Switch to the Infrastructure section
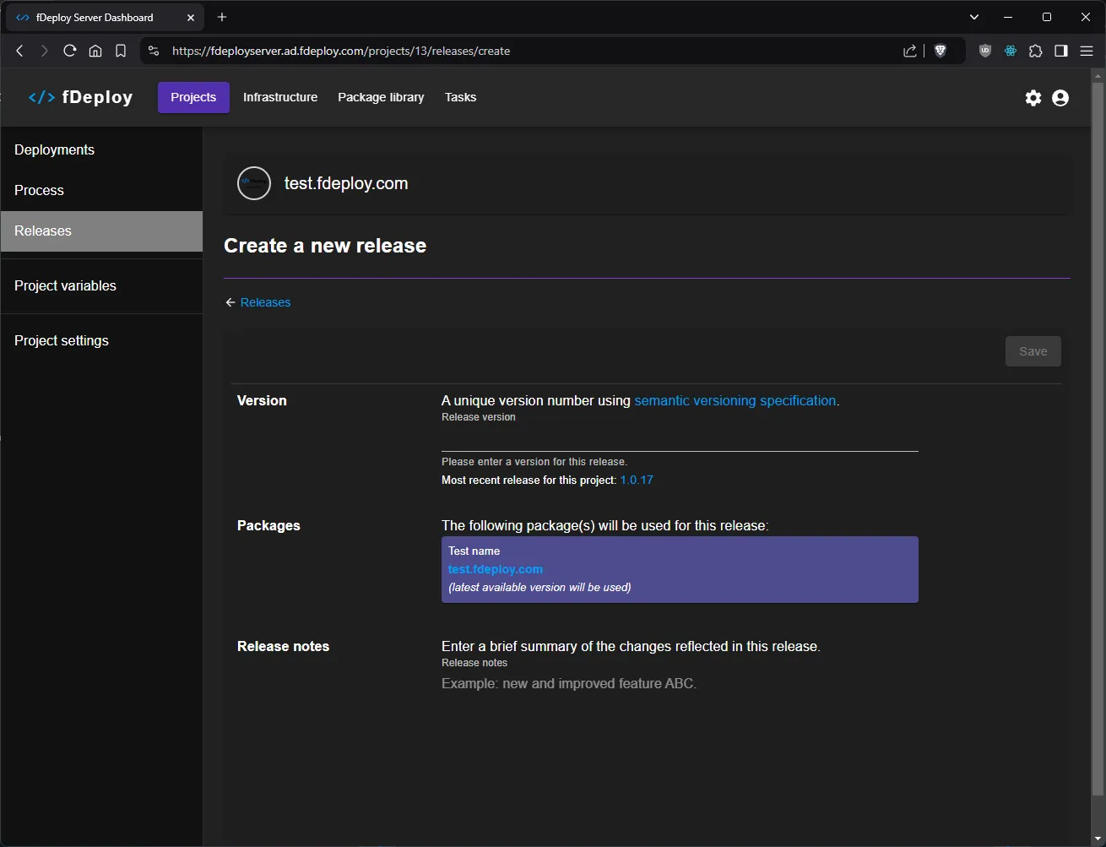Image resolution: width=1106 pixels, height=847 pixels. [279, 97]
